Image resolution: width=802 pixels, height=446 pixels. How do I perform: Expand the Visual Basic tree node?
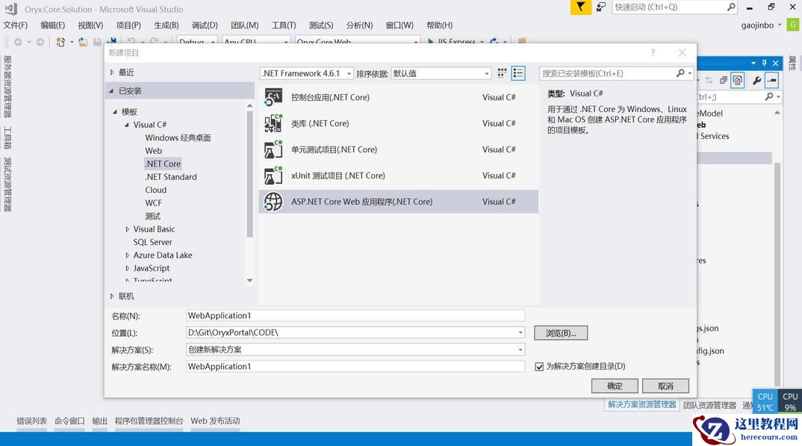[127, 229]
